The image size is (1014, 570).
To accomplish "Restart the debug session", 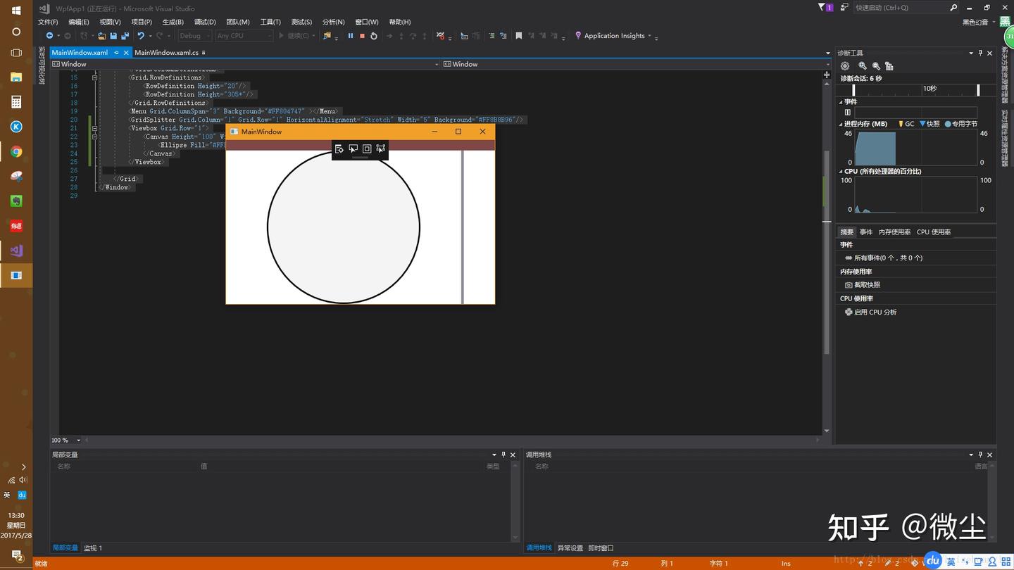I will click(374, 36).
